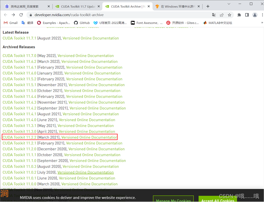Screen dimensions: 264x202
Task: Open CUDA Toolkit 11.5.1 link
Action: (19, 85)
